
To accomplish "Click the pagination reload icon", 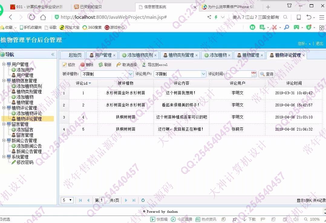I will [143, 200].
